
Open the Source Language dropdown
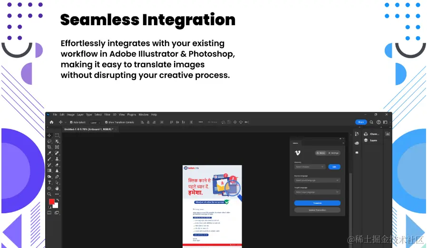tap(317, 180)
